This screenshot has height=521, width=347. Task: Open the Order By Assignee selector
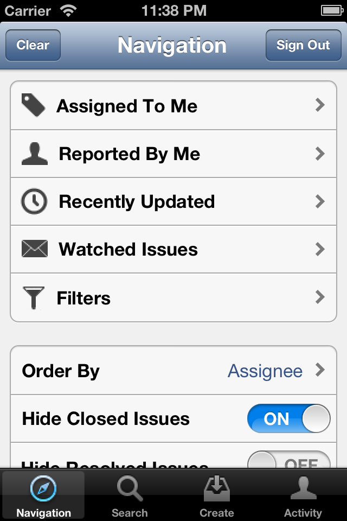click(173, 371)
